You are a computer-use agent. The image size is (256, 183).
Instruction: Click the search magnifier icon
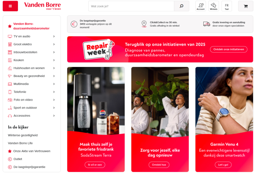[x=181, y=6]
